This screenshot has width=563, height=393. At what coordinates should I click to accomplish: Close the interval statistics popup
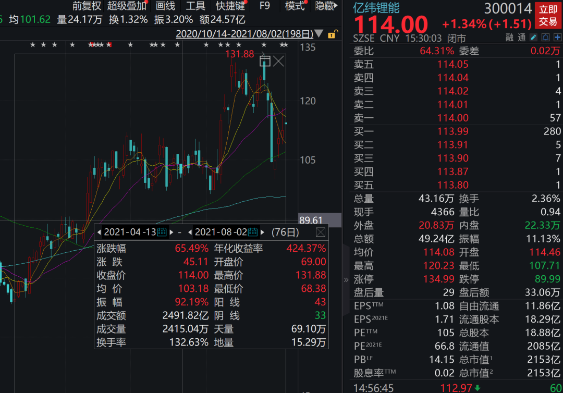[321, 232]
